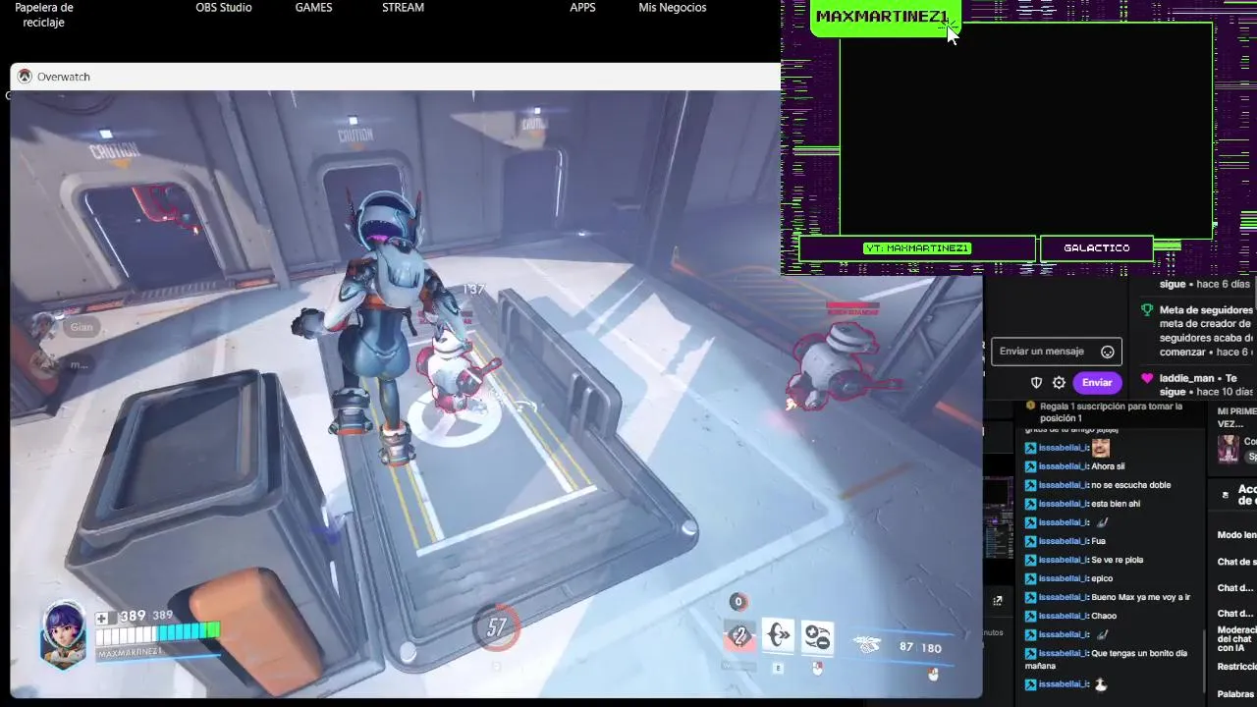Screen dimensions: 1257x707
Task: Click chat message 'esta bien ahi'
Action: 1116,504
